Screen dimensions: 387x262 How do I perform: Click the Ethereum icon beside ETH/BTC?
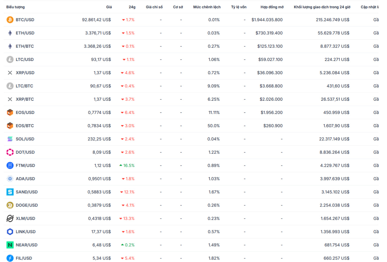[x=10, y=46]
